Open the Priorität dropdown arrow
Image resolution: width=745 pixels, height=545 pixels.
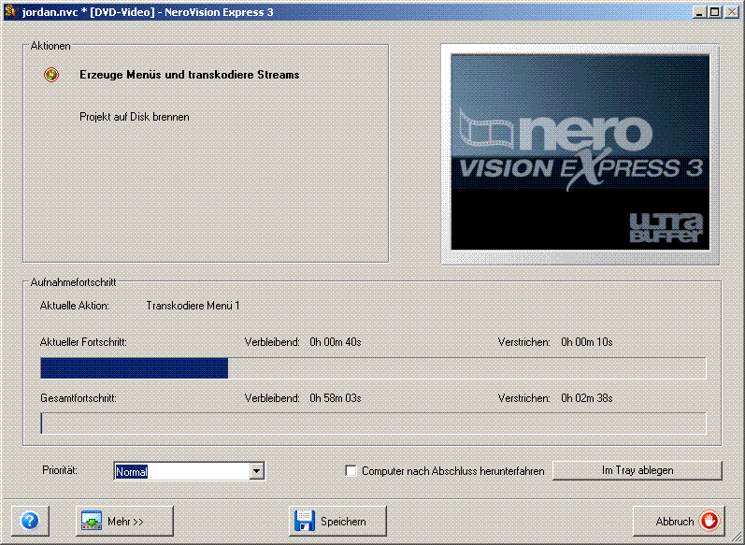pos(256,471)
